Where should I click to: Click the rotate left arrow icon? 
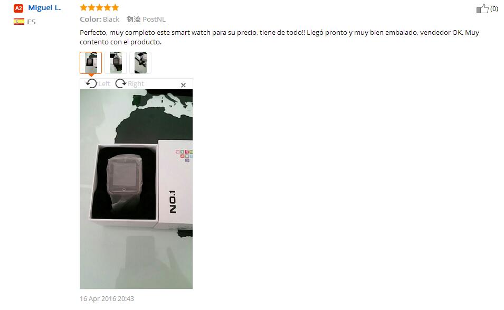(91, 83)
